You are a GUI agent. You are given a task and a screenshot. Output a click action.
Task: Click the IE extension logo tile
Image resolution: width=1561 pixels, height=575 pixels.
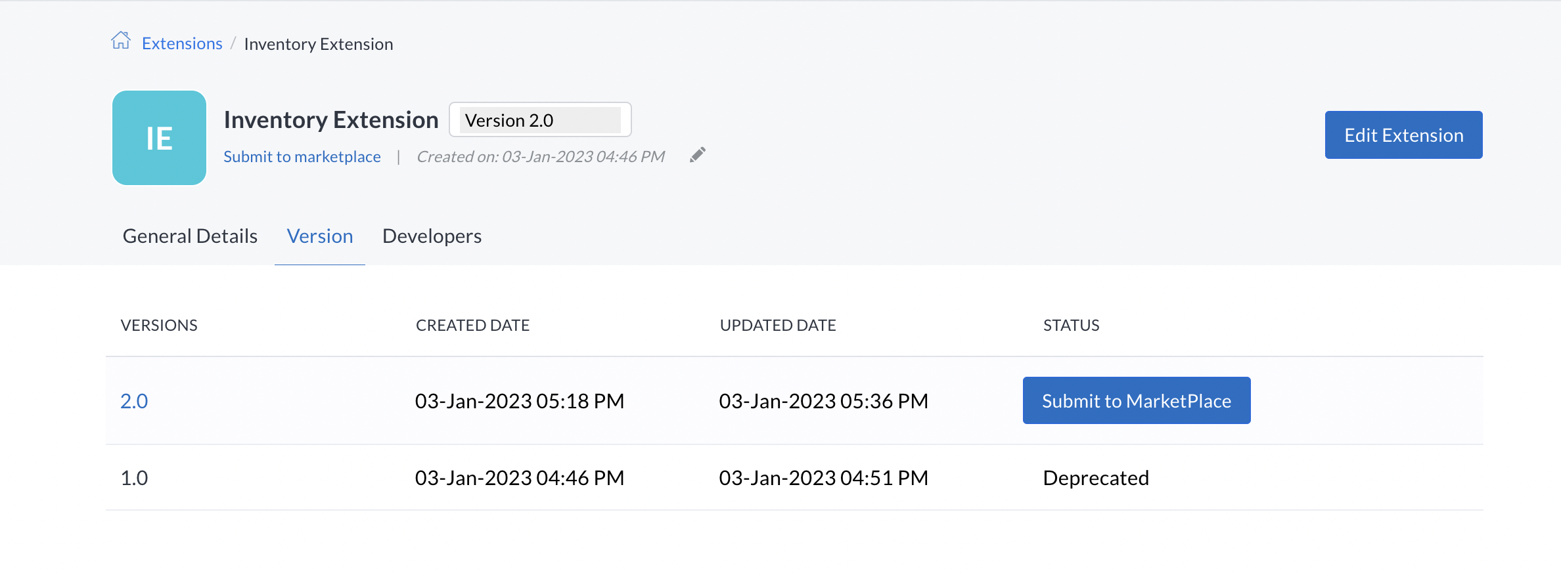click(x=159, y=138)
